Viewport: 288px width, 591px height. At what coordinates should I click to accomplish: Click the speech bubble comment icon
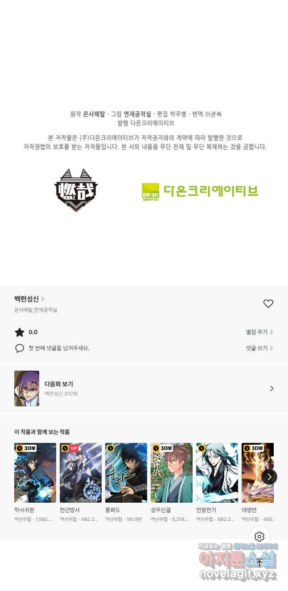point(20,348)
